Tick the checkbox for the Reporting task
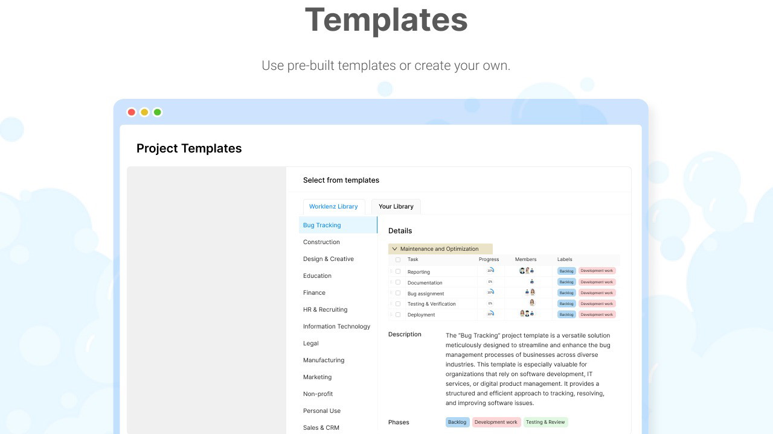This screenshot has width=773, height=434. click(398, 271)
